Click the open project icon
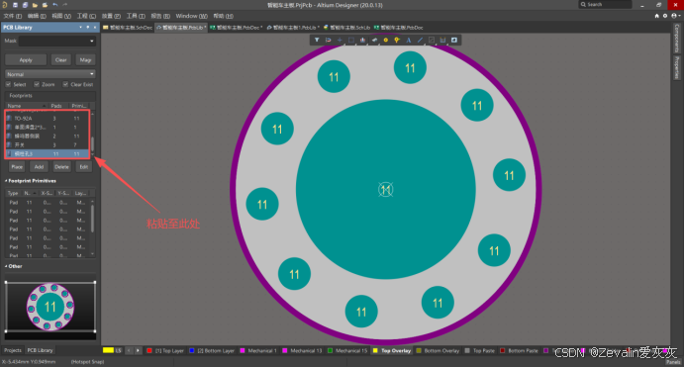Viewport: 685px width, 367px height. [45, 5]
